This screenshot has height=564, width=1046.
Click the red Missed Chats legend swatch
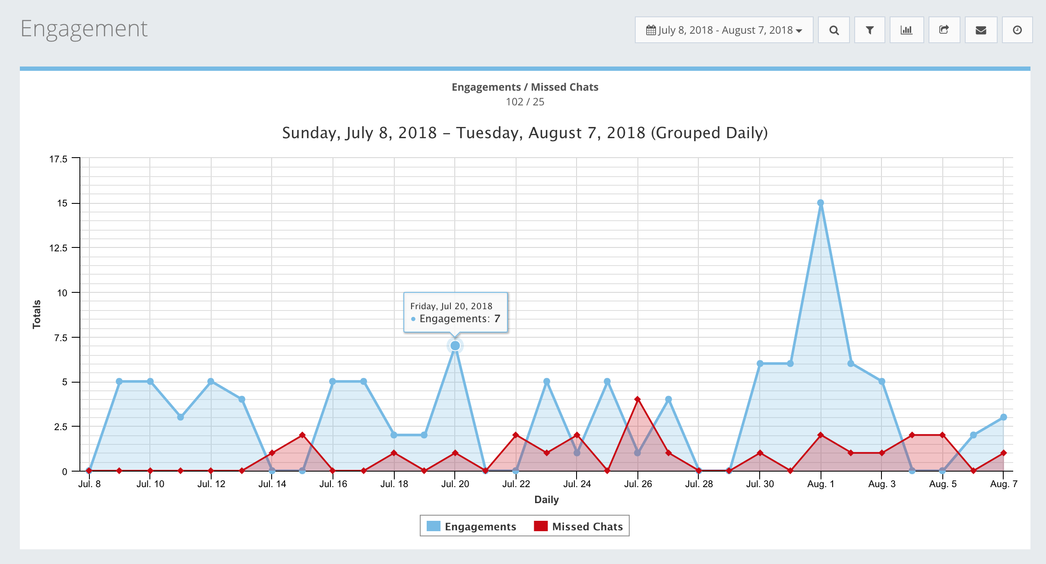[x=541, y=526]
